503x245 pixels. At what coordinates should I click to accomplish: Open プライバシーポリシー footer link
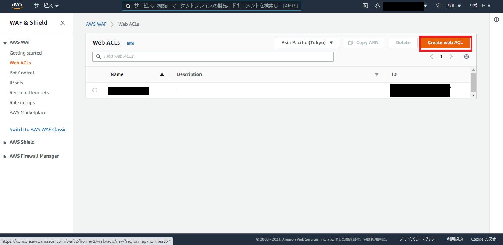tap(419, 239)
